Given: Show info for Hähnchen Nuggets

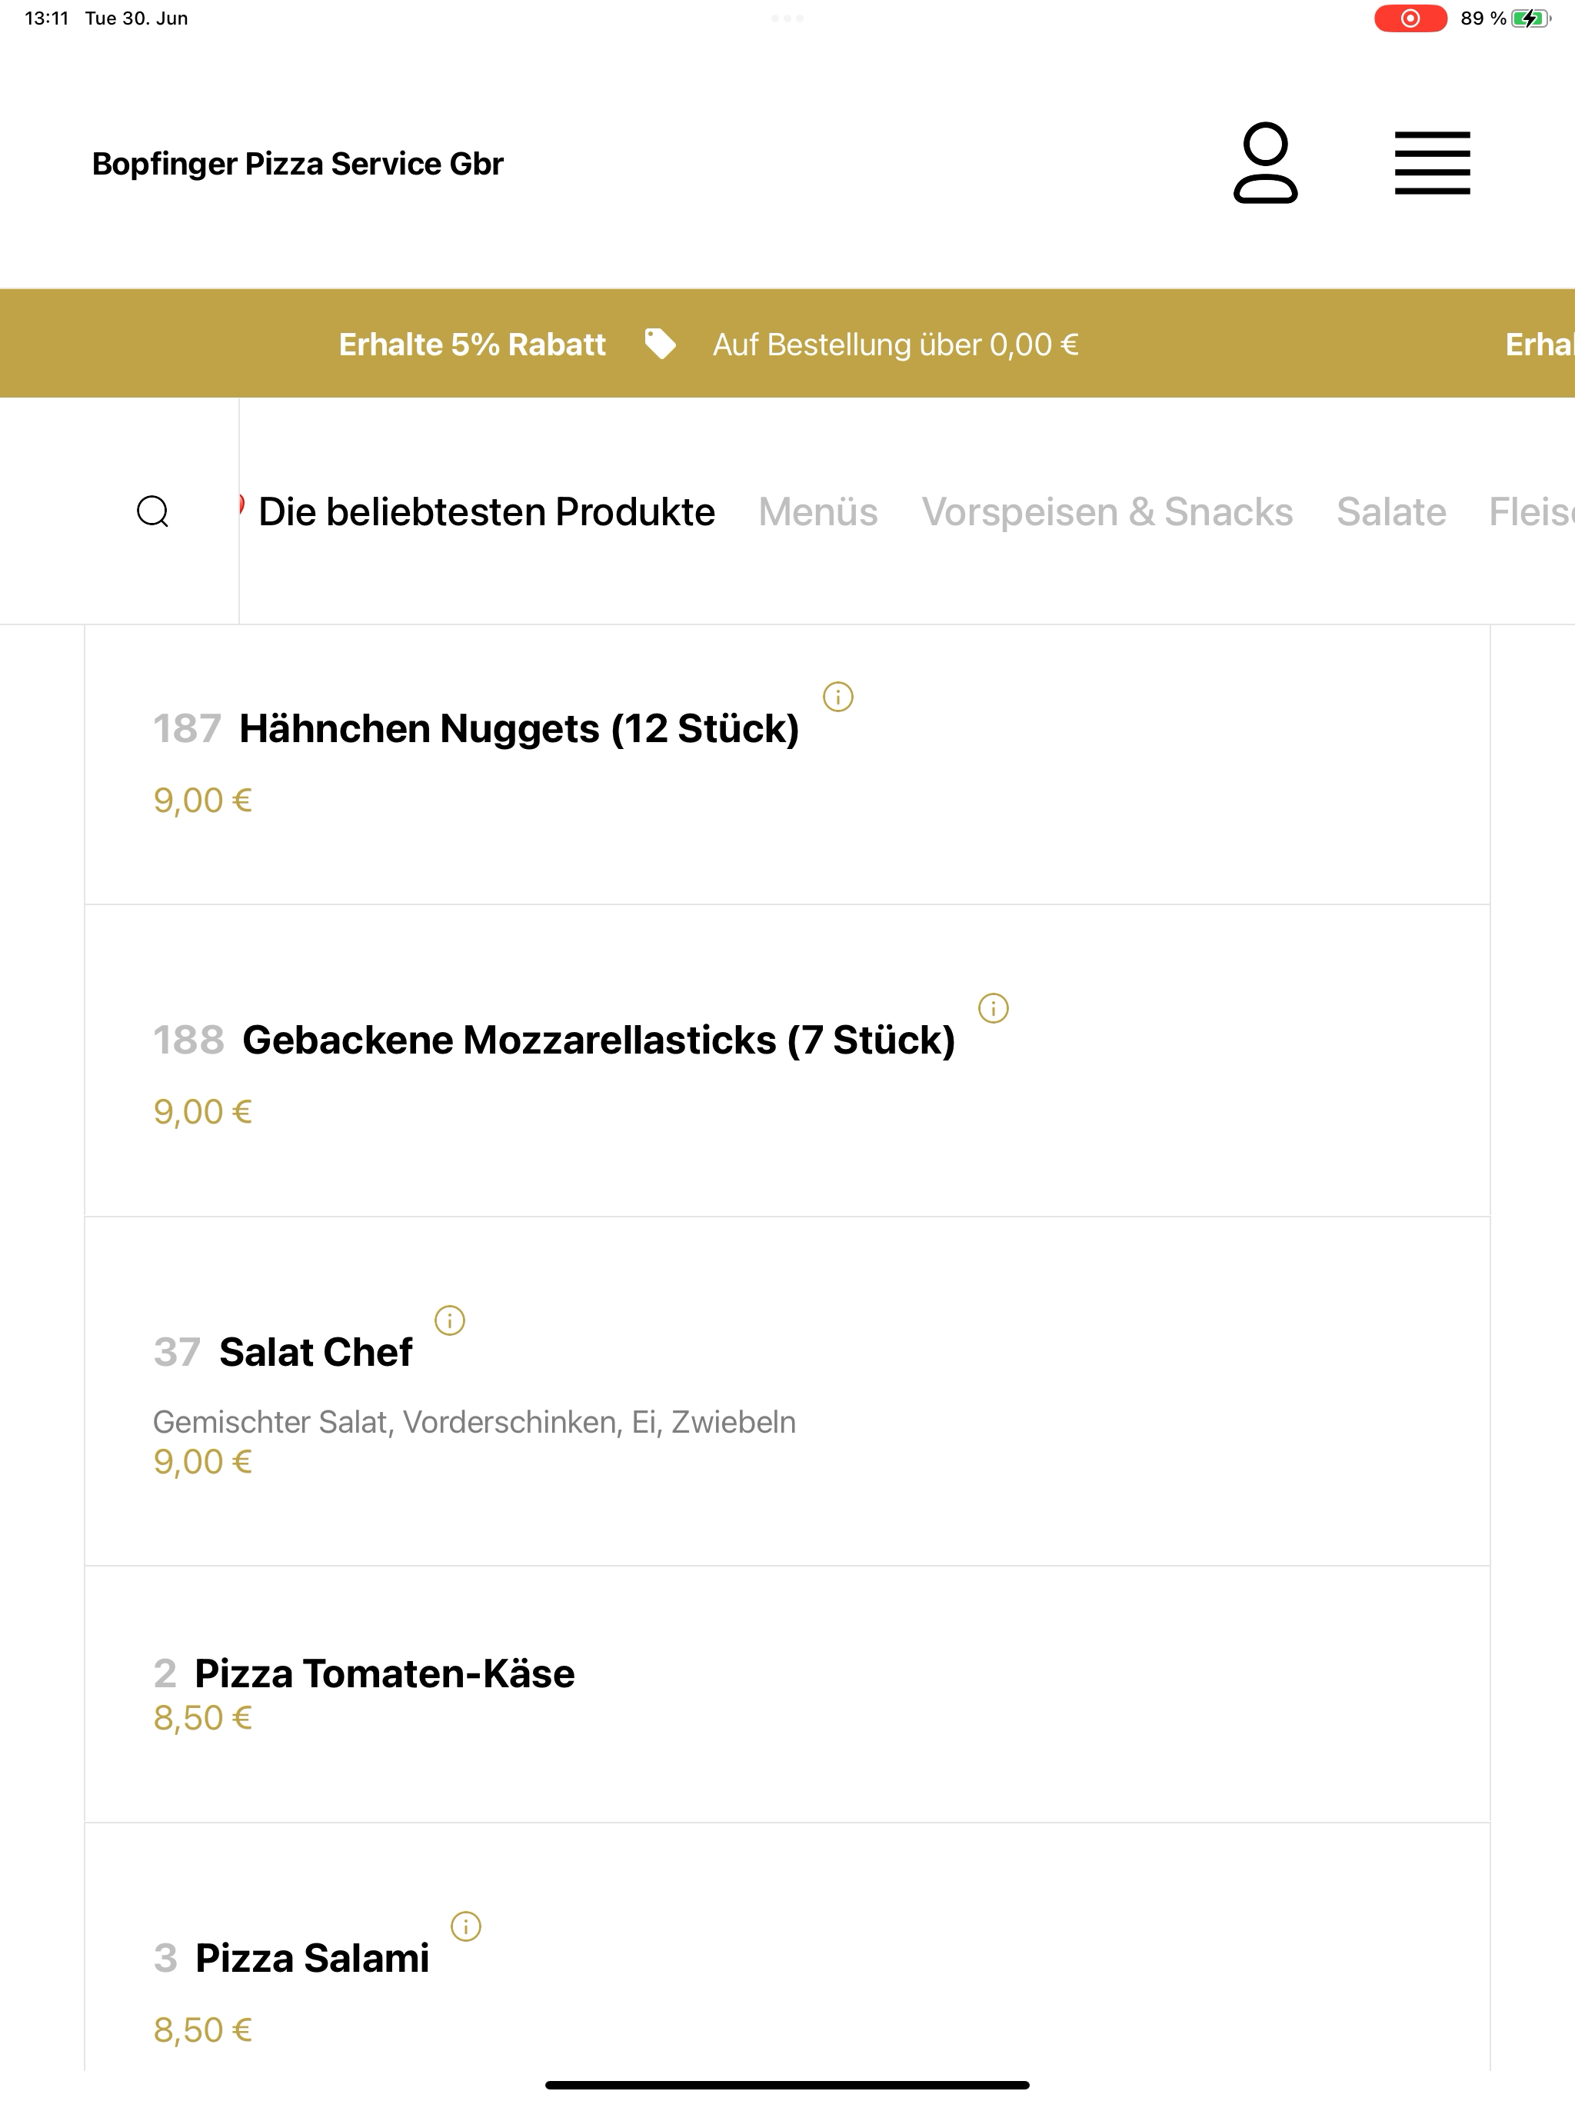Looking at the screenshot, I should 837,696.
